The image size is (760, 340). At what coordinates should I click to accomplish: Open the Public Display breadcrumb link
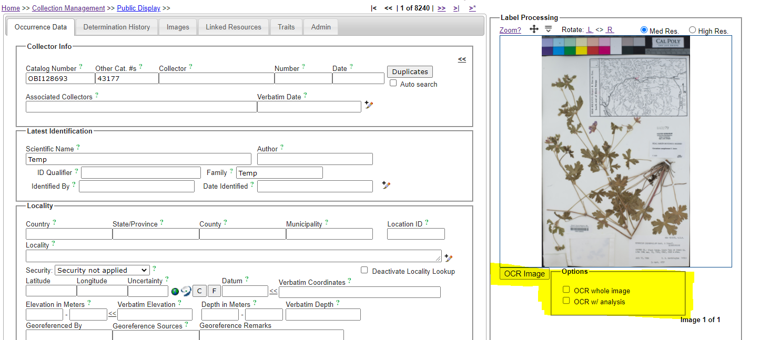coord(138,8)
